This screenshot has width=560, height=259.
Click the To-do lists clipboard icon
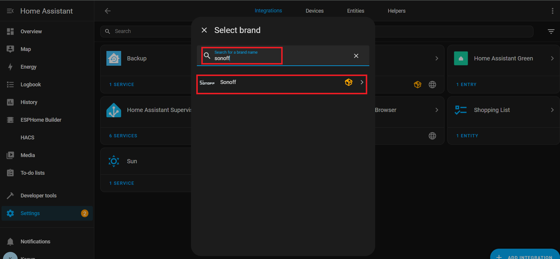[x=10, y=173]
